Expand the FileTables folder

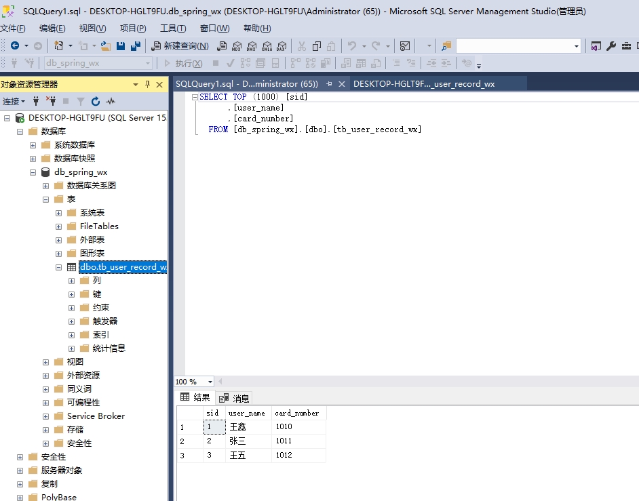pyautogui.click(x=59, y=226)
